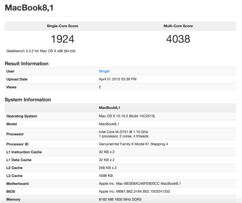The image size is (242, 203).
Task: Select the Motherboard row label
Action: 17,184
